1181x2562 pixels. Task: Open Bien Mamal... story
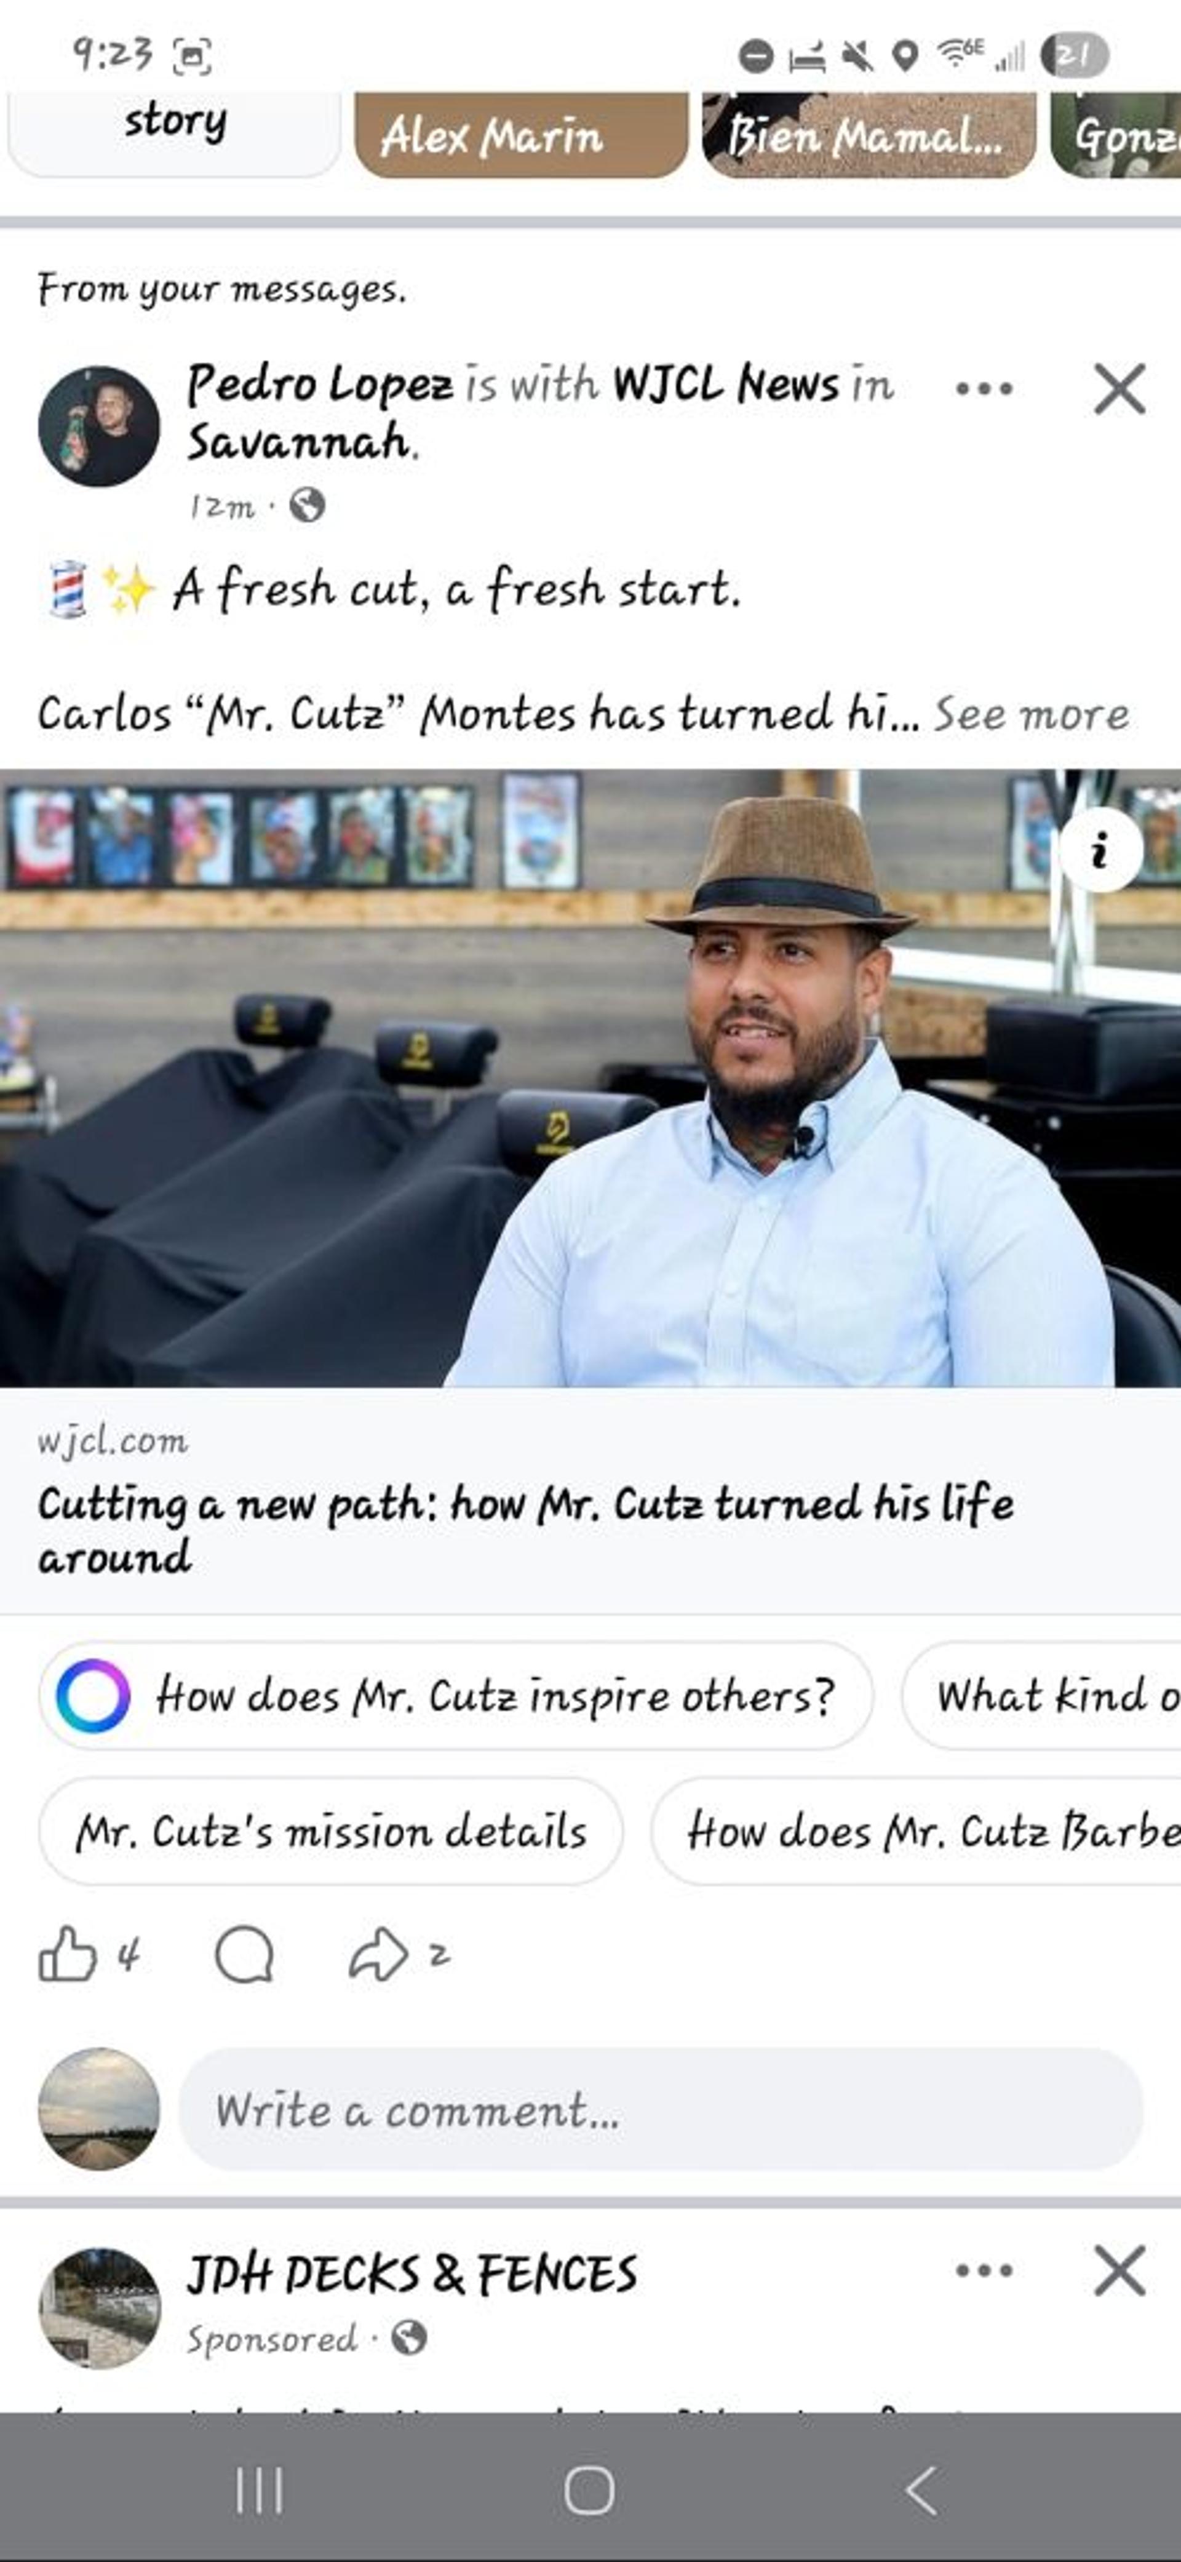(x=869, y=135)
